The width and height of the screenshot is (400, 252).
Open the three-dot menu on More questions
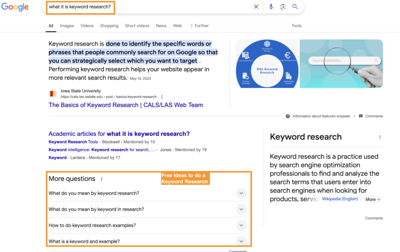click(102, 178)
